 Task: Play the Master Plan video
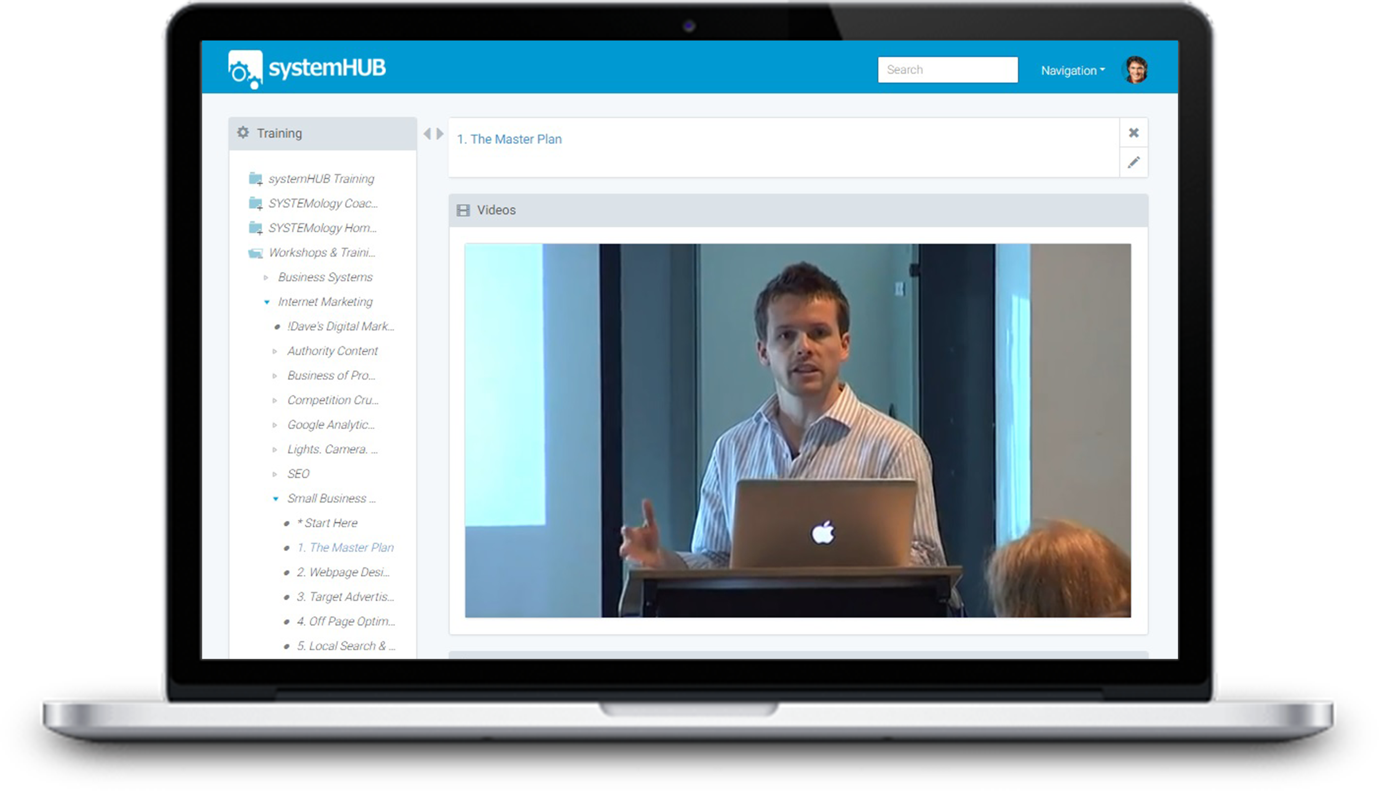[797, 430]
